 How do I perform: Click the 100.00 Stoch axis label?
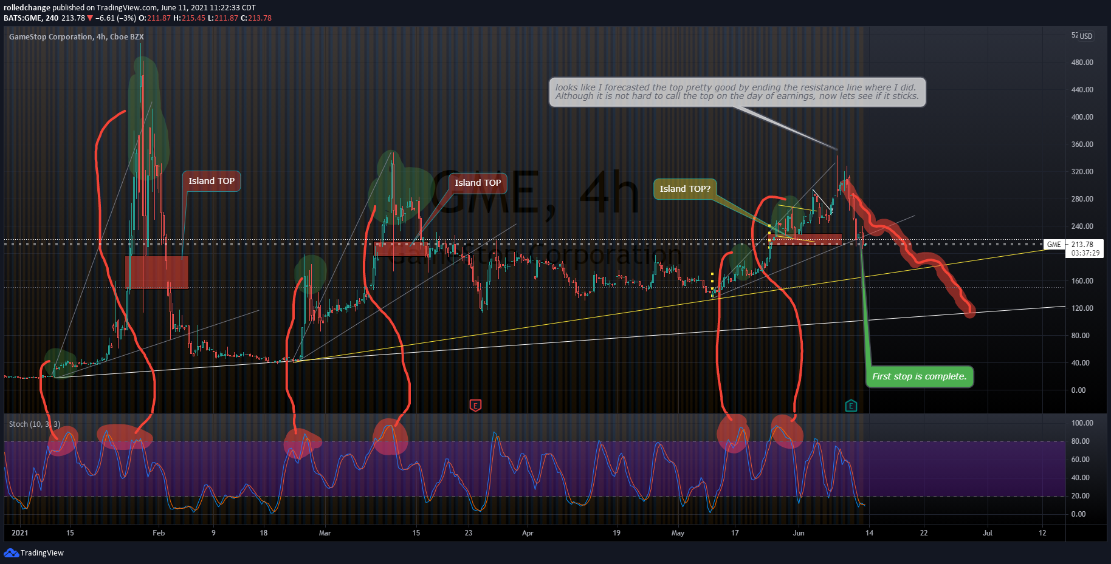[x=1082, y=423]
